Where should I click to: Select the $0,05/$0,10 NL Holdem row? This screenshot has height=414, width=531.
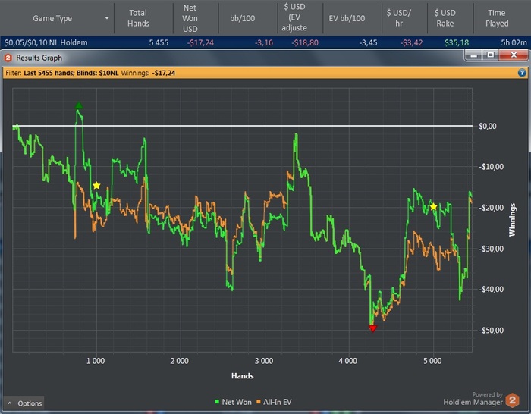[265, 42]
